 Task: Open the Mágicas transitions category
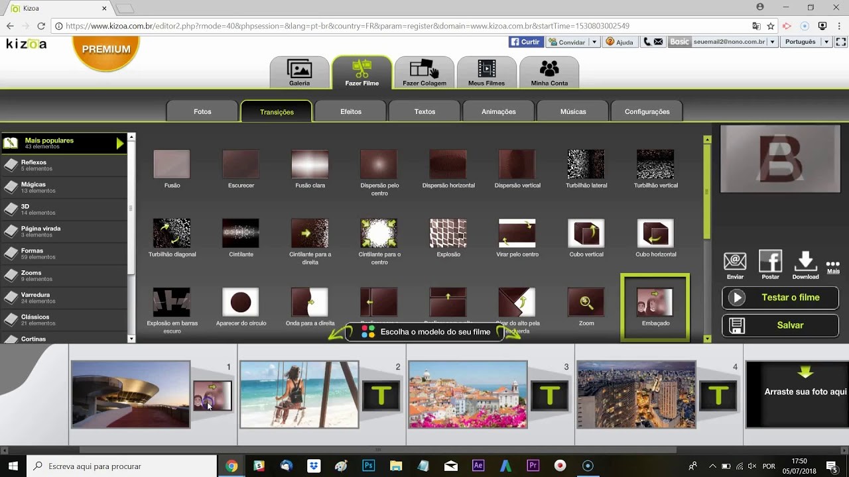tap(33, 187)
